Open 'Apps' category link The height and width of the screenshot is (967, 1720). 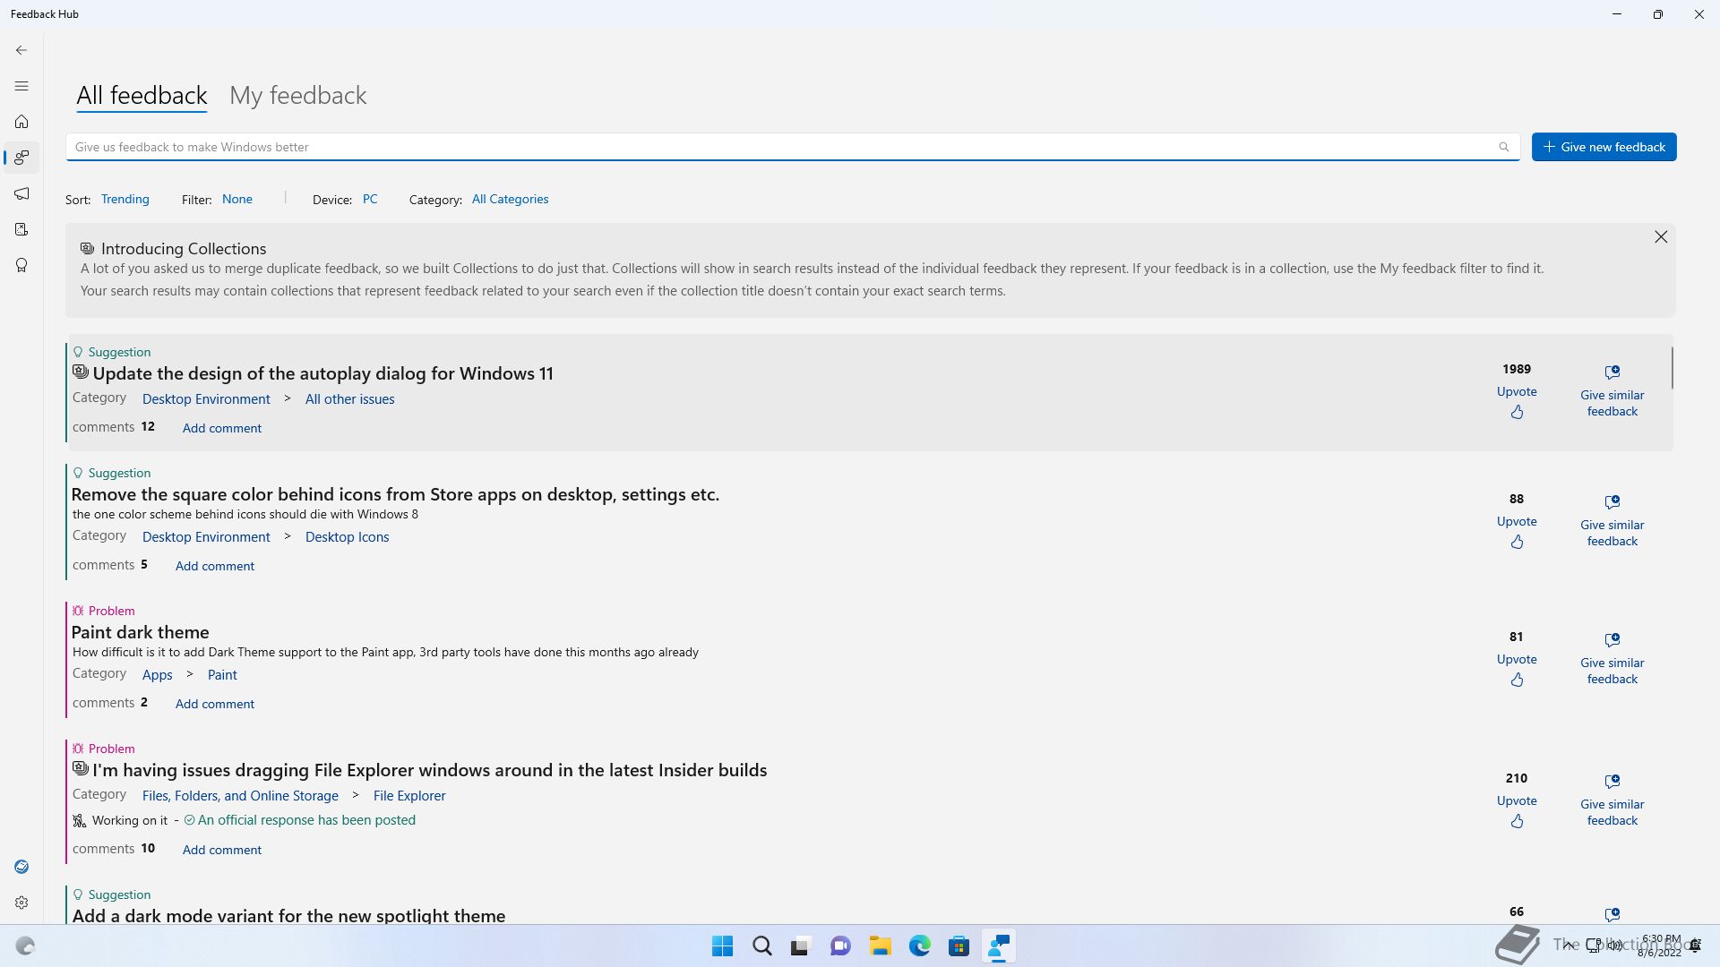coord(157,675)
